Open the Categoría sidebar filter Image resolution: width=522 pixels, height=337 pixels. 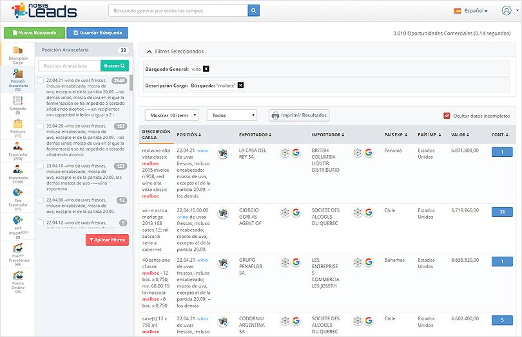[18, 105]
